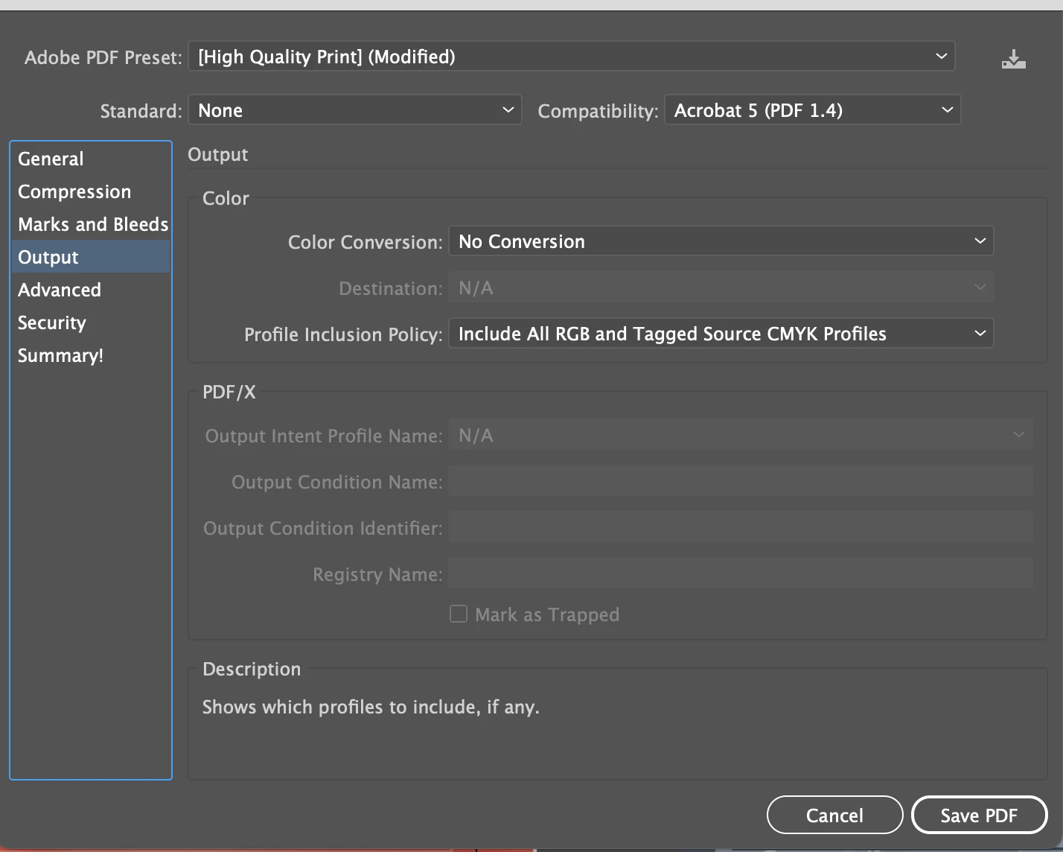The image size is (1063, 852).
Task: Toggle the Mark as Trapped checkbox
Action: click(459, 614)
